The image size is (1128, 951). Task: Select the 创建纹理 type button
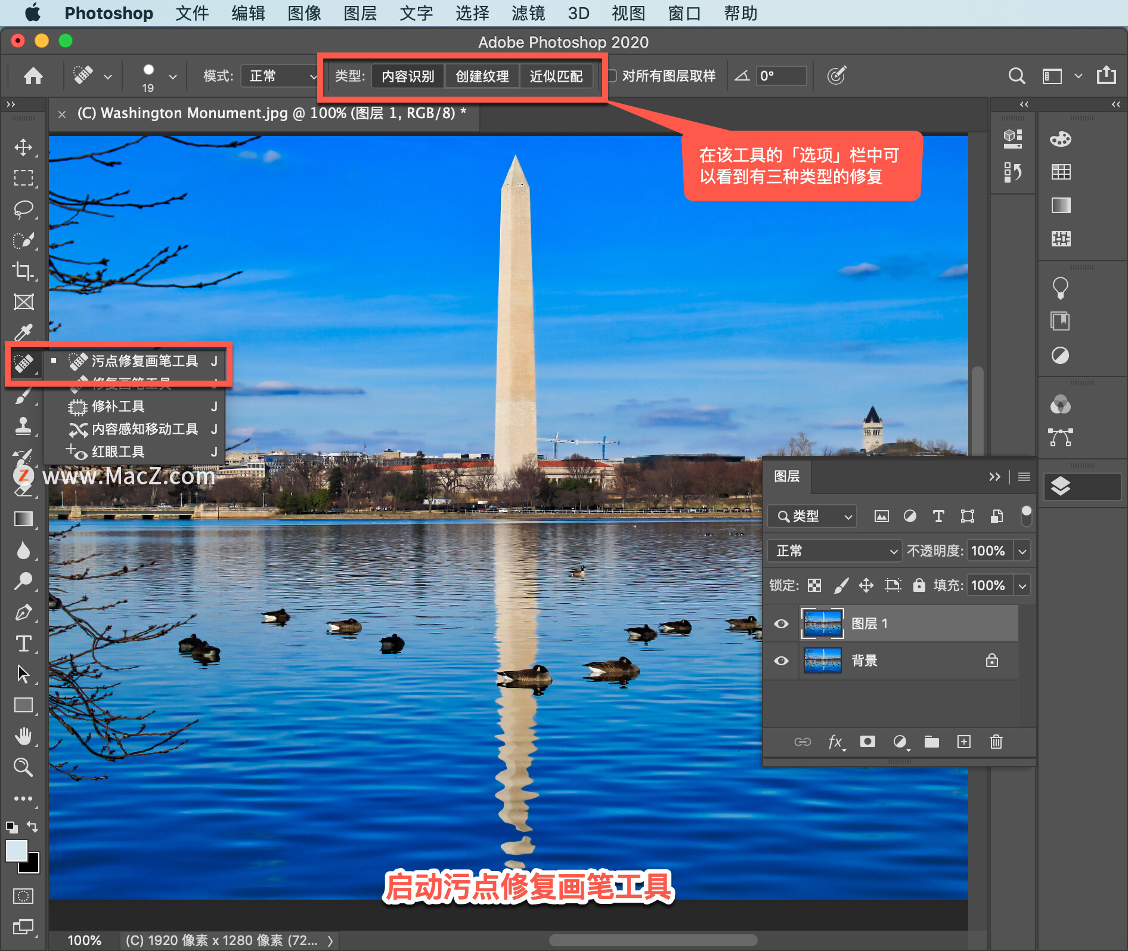pos(482,76)
